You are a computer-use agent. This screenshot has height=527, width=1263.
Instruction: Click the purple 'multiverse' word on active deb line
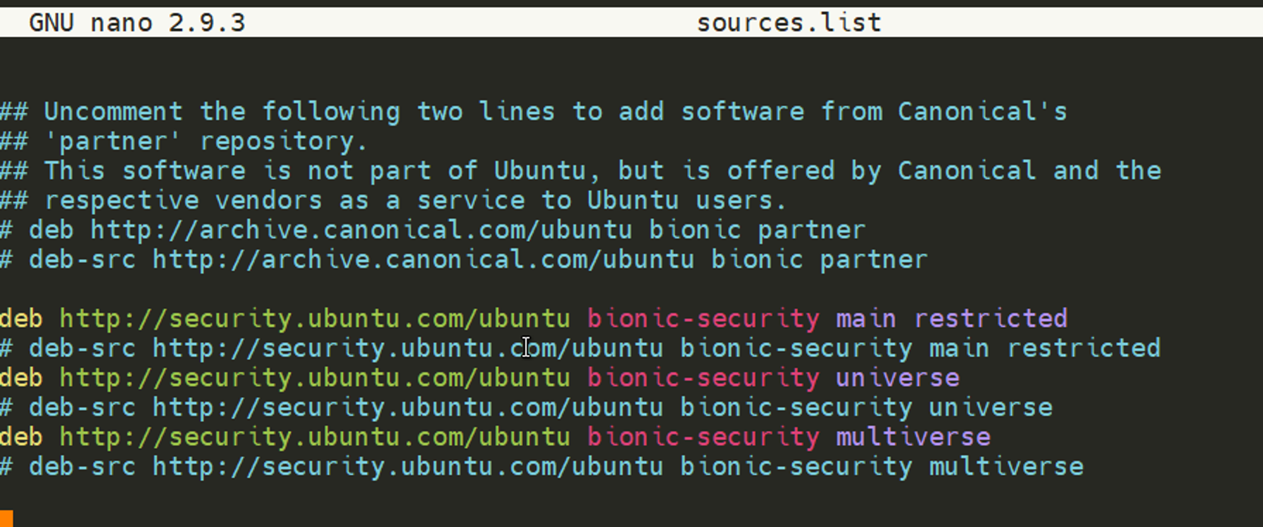913,437
